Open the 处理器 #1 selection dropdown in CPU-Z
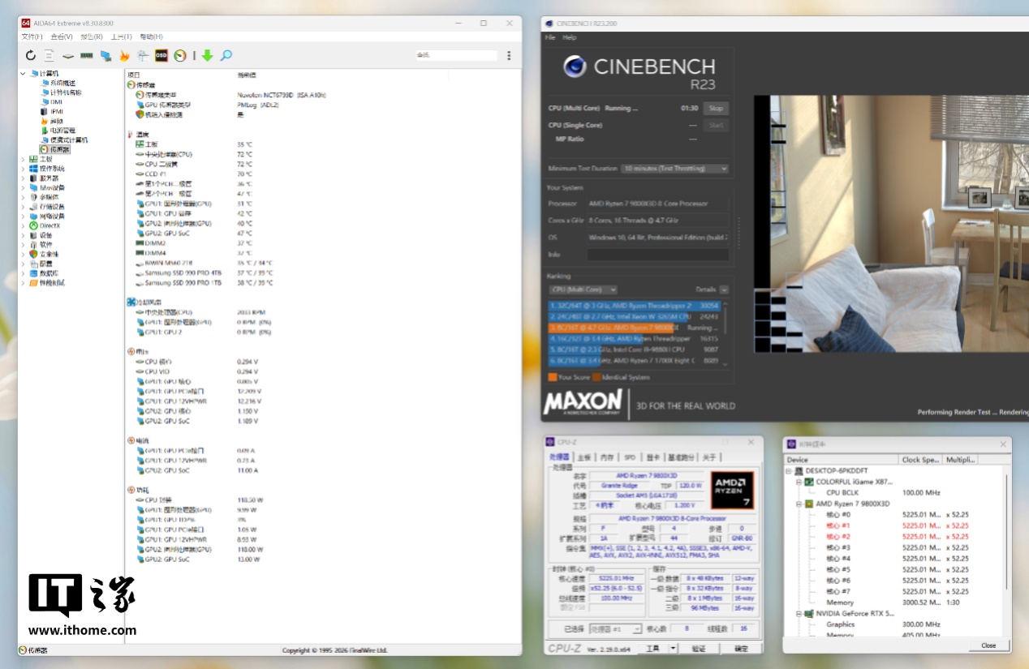 [615, 628]
